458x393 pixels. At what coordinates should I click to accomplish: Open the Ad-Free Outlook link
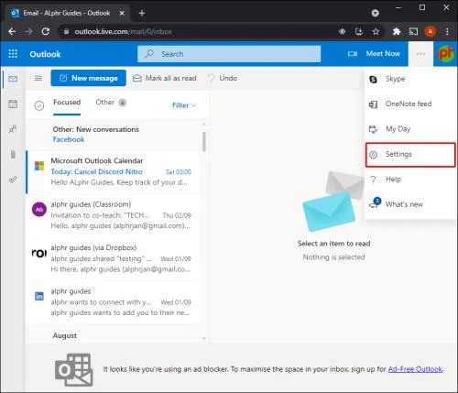click(415, 369)
